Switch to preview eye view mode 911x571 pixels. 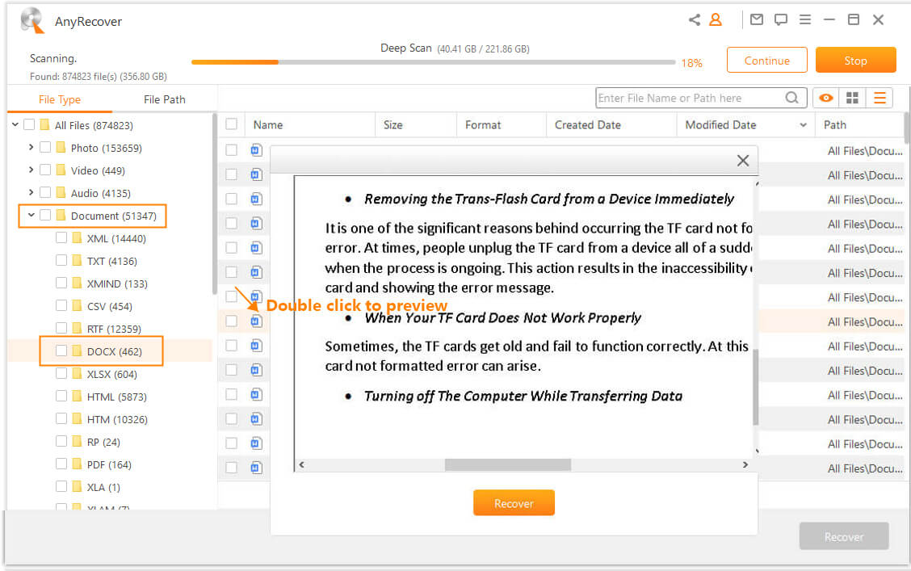click(825, 98)
